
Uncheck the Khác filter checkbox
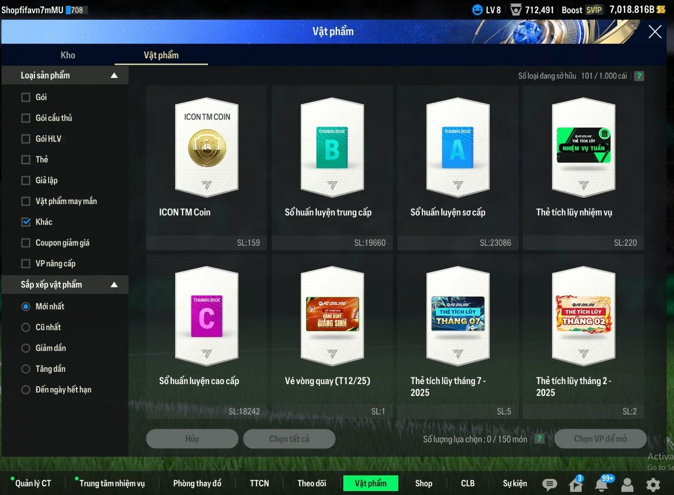click(26, 222)
